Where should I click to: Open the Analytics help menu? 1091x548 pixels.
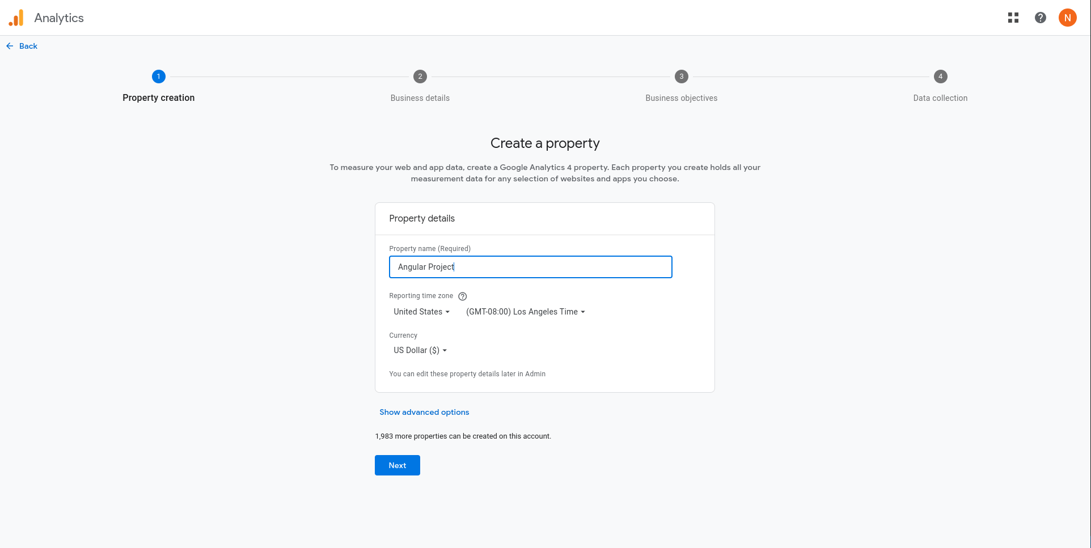click(x=1041, y=18)
